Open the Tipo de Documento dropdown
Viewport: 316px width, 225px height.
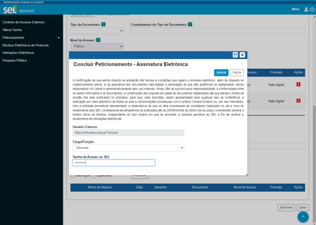pyautogui.click(x=97, y=31)
